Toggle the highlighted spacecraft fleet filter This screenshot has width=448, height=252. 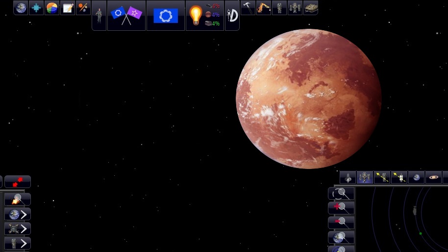[x=365, y=177]
